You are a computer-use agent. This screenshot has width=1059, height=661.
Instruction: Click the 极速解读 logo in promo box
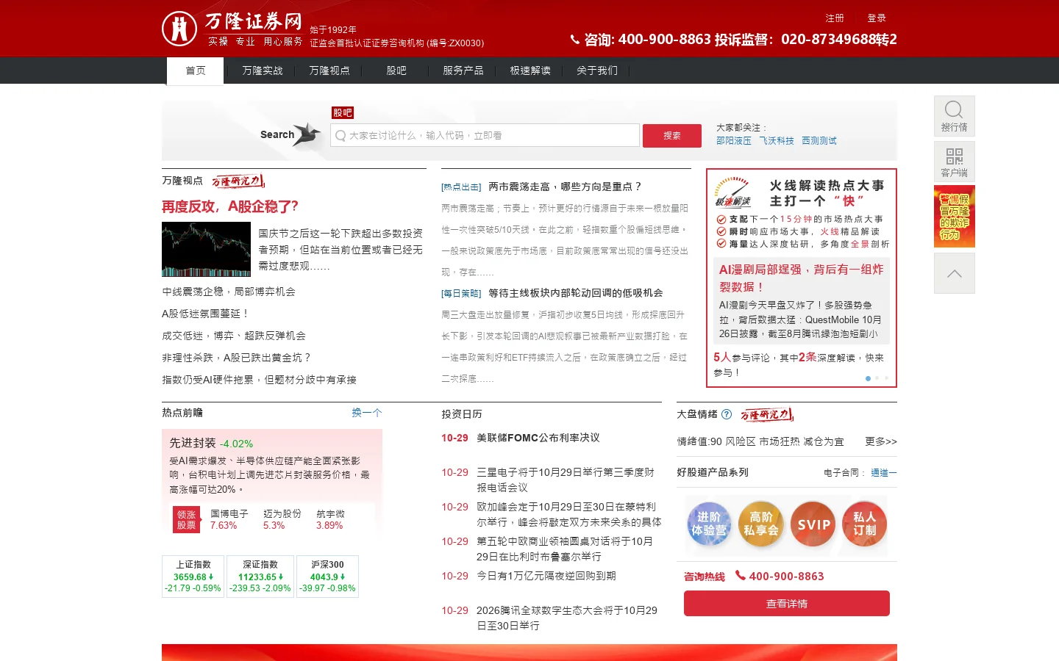point(732,192)
